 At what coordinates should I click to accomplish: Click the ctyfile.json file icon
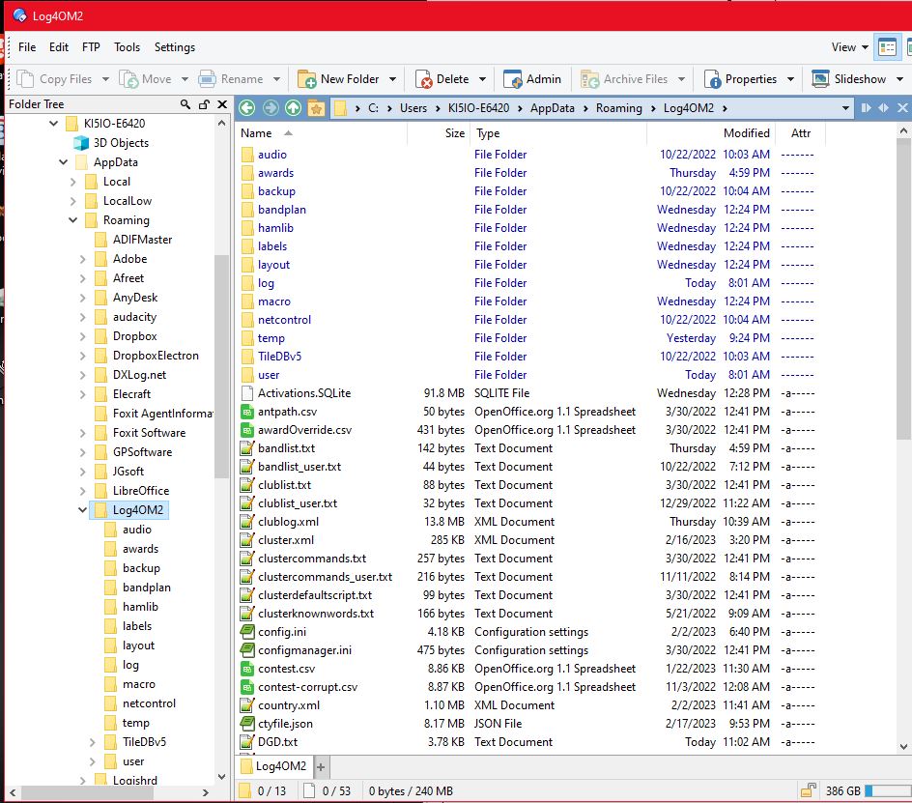point(247,724)
